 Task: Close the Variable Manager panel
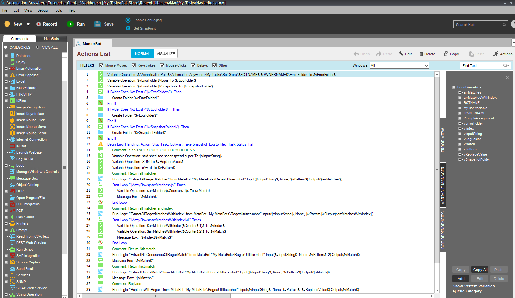coord(508,77)
